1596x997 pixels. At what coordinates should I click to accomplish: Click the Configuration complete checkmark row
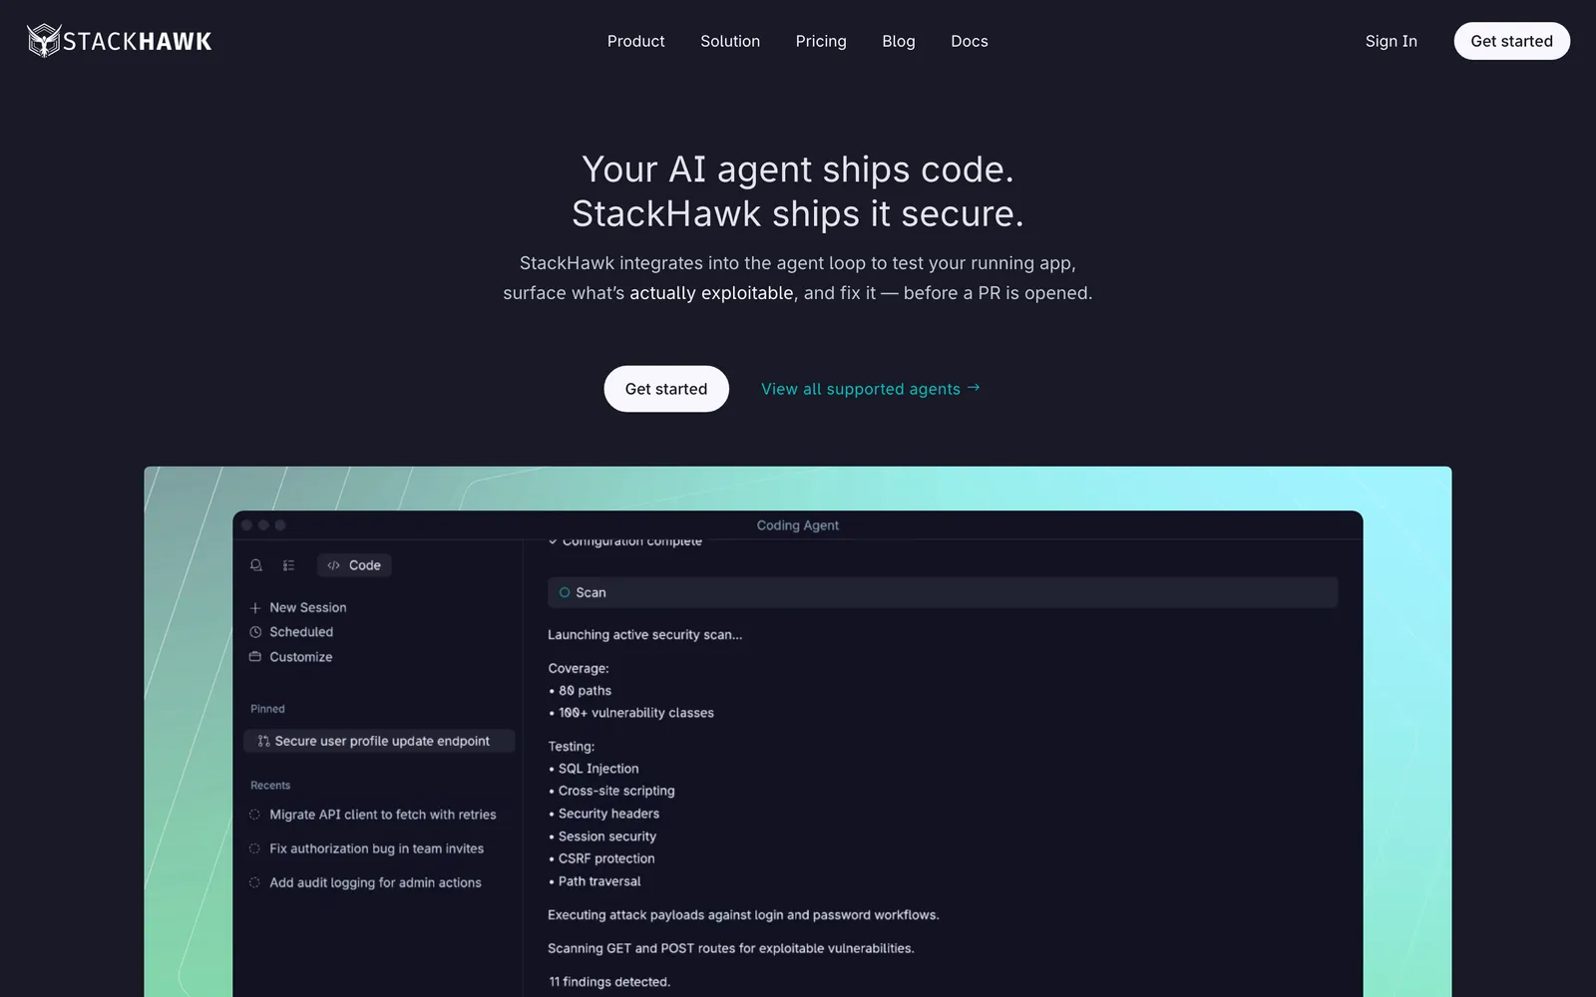click(x=625, y=541)
